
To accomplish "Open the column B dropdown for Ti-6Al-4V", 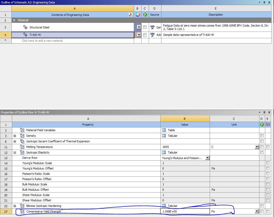I will pos(139,35).
